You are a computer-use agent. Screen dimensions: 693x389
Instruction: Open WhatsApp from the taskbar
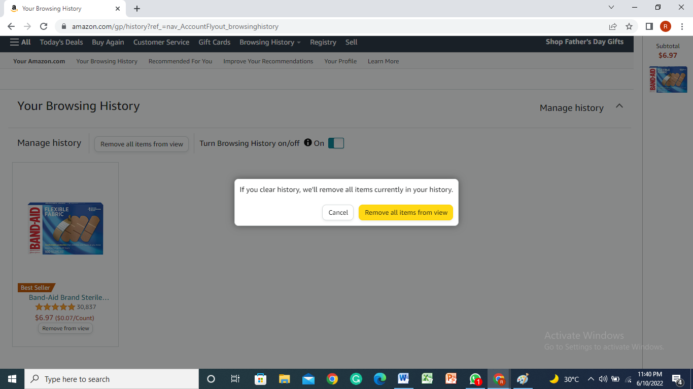tap(475, 379)
